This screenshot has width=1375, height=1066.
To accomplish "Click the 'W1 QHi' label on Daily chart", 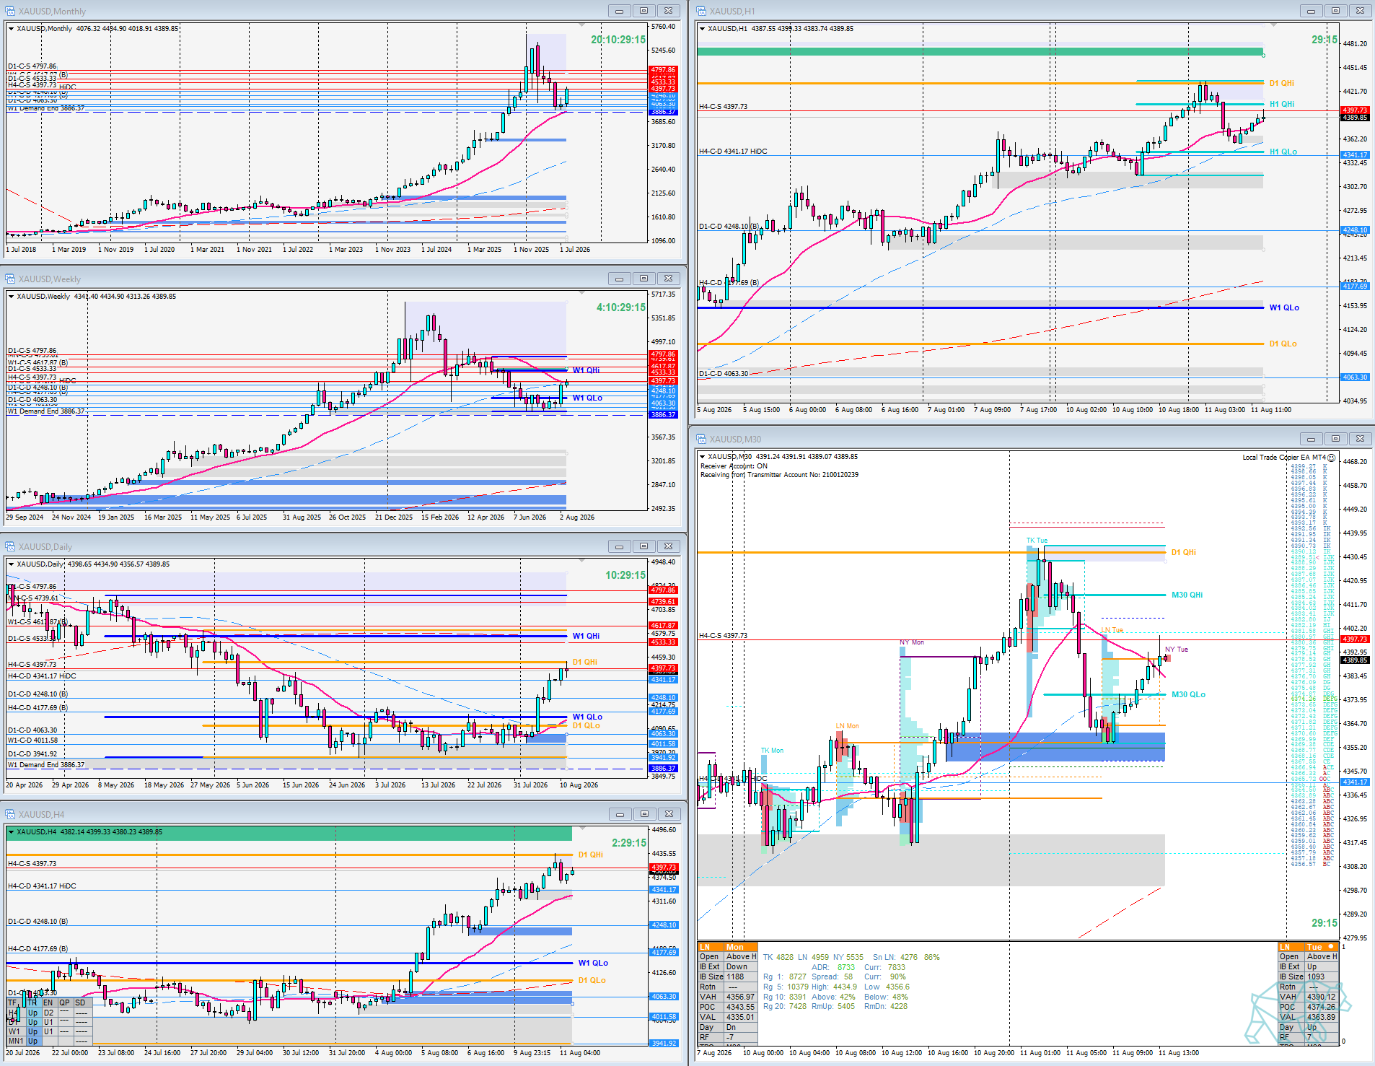I will (x=586, y=636).
